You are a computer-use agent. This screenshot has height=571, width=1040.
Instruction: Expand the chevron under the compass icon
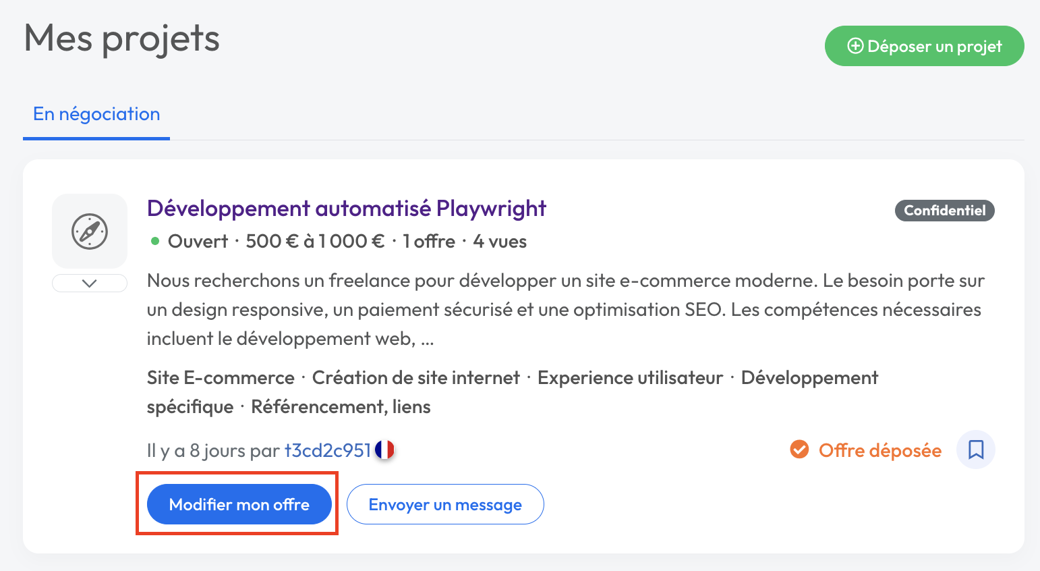coord(90,283)
